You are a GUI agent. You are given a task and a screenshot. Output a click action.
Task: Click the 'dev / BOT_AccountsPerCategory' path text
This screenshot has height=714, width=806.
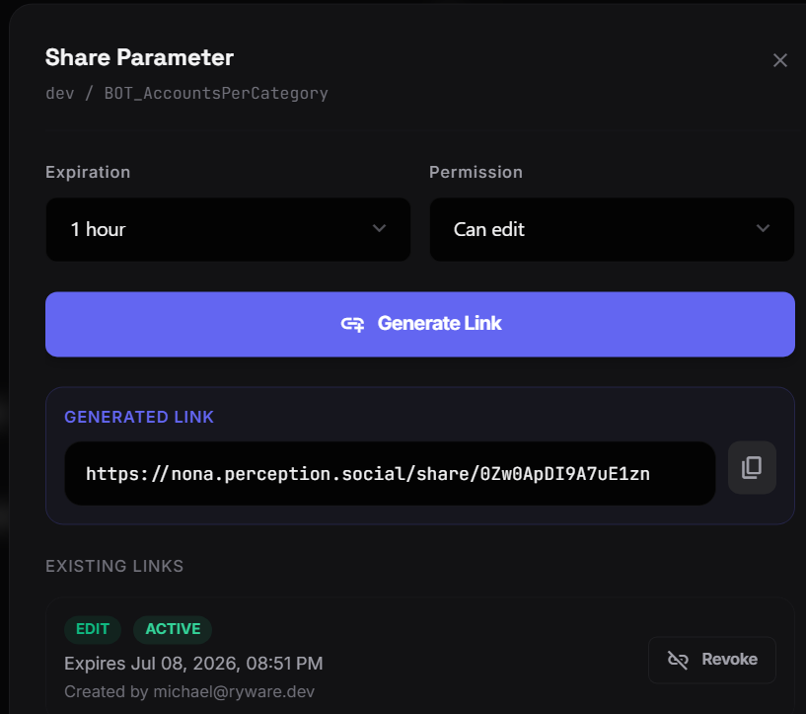point(186,93)
